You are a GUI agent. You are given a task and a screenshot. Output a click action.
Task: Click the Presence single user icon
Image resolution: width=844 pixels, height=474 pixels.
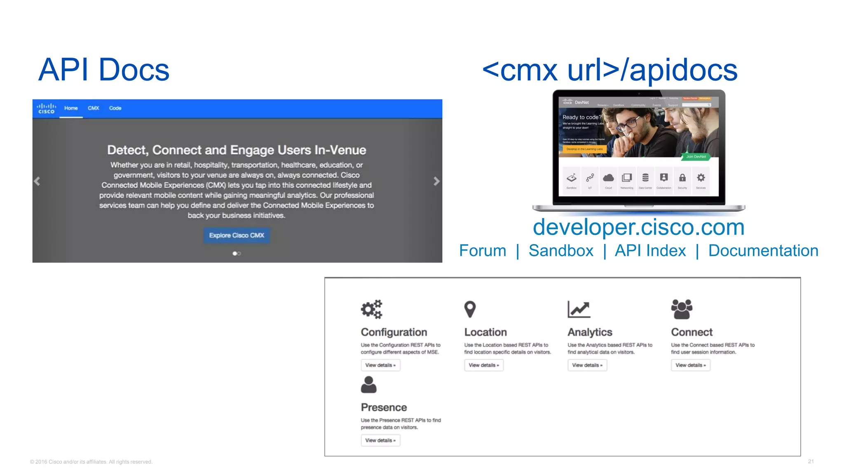coord(368,385)
